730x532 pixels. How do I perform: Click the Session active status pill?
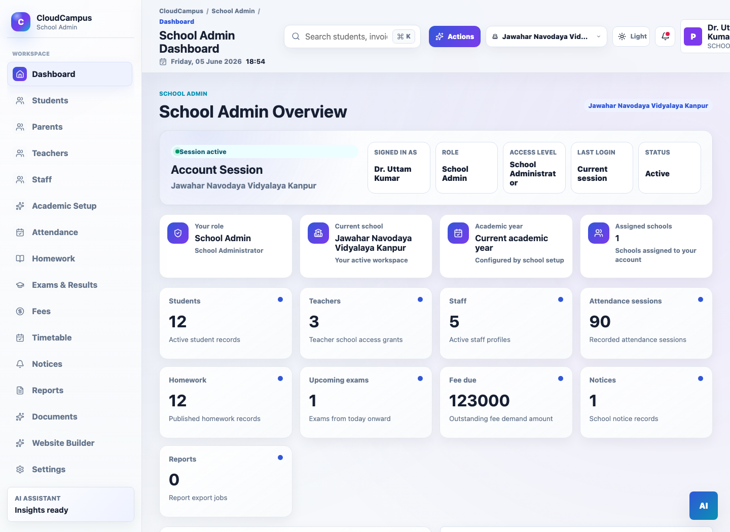coord(265,151)
